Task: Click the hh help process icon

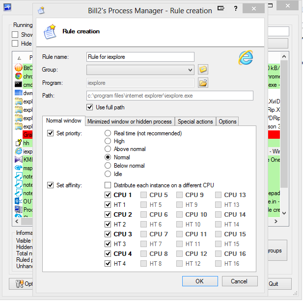Action: tap(18, 143)
